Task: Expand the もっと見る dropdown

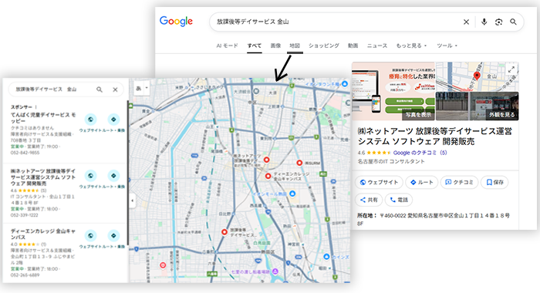Action: (x=411, y=45)
